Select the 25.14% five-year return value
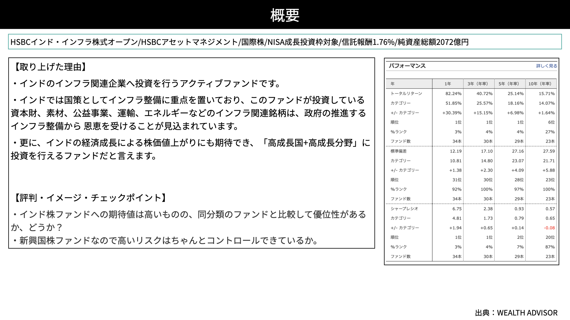The image size is (570, 320). click(x=516, y=94)
